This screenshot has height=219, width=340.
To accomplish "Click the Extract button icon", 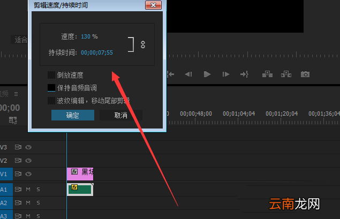I will [x=286, y=74].
